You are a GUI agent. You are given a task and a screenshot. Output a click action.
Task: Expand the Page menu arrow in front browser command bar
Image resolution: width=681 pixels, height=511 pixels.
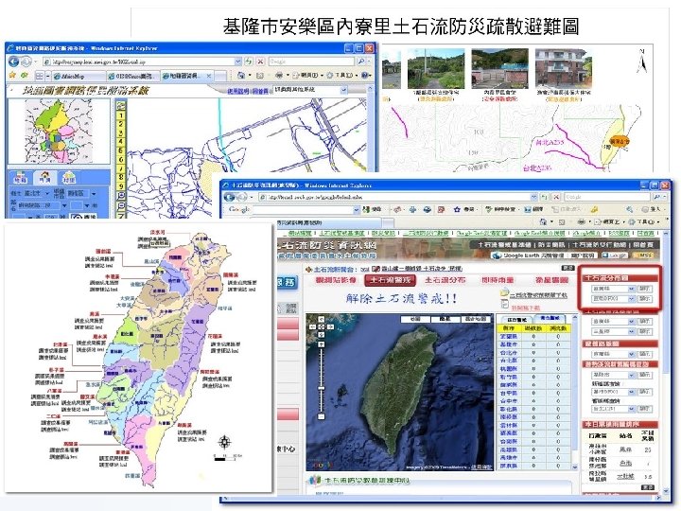click(623, 221)
